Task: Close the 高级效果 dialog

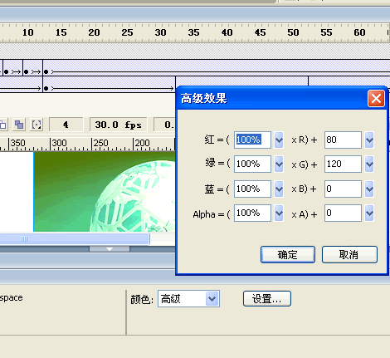Action: coord(376,98)
